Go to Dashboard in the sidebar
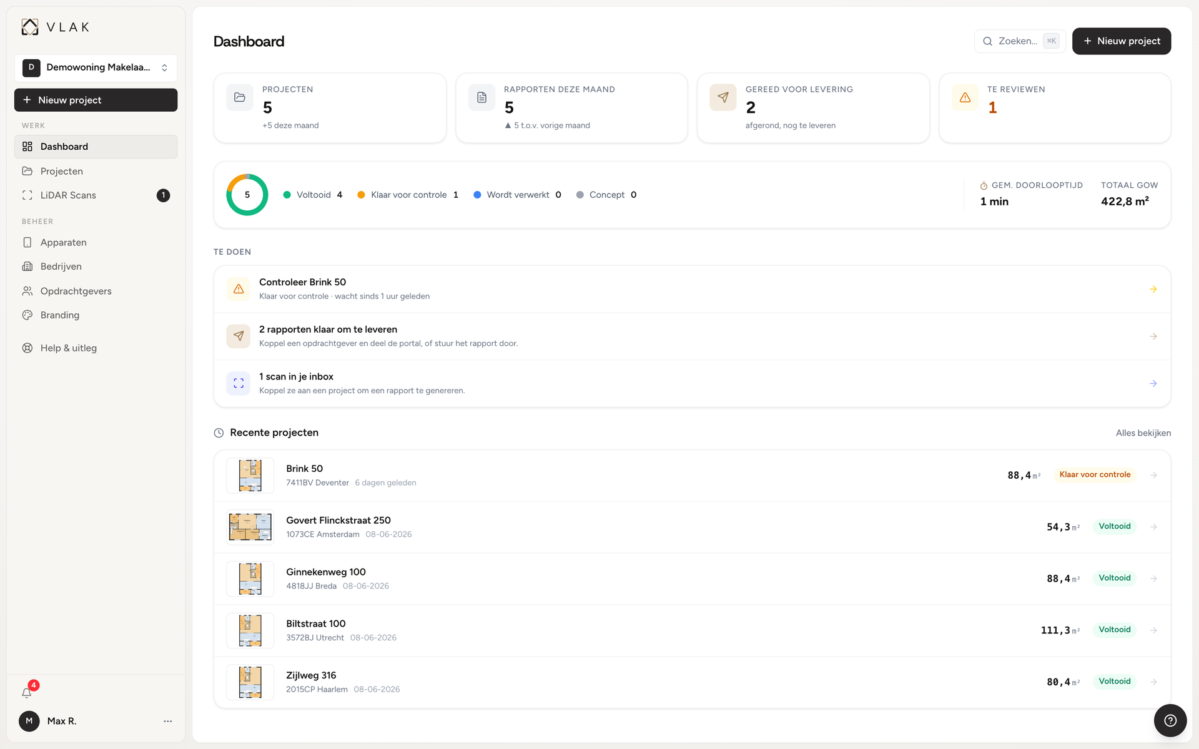This screenshot has height=749, width=1199. pyautogui.click(x=96, y=147)
